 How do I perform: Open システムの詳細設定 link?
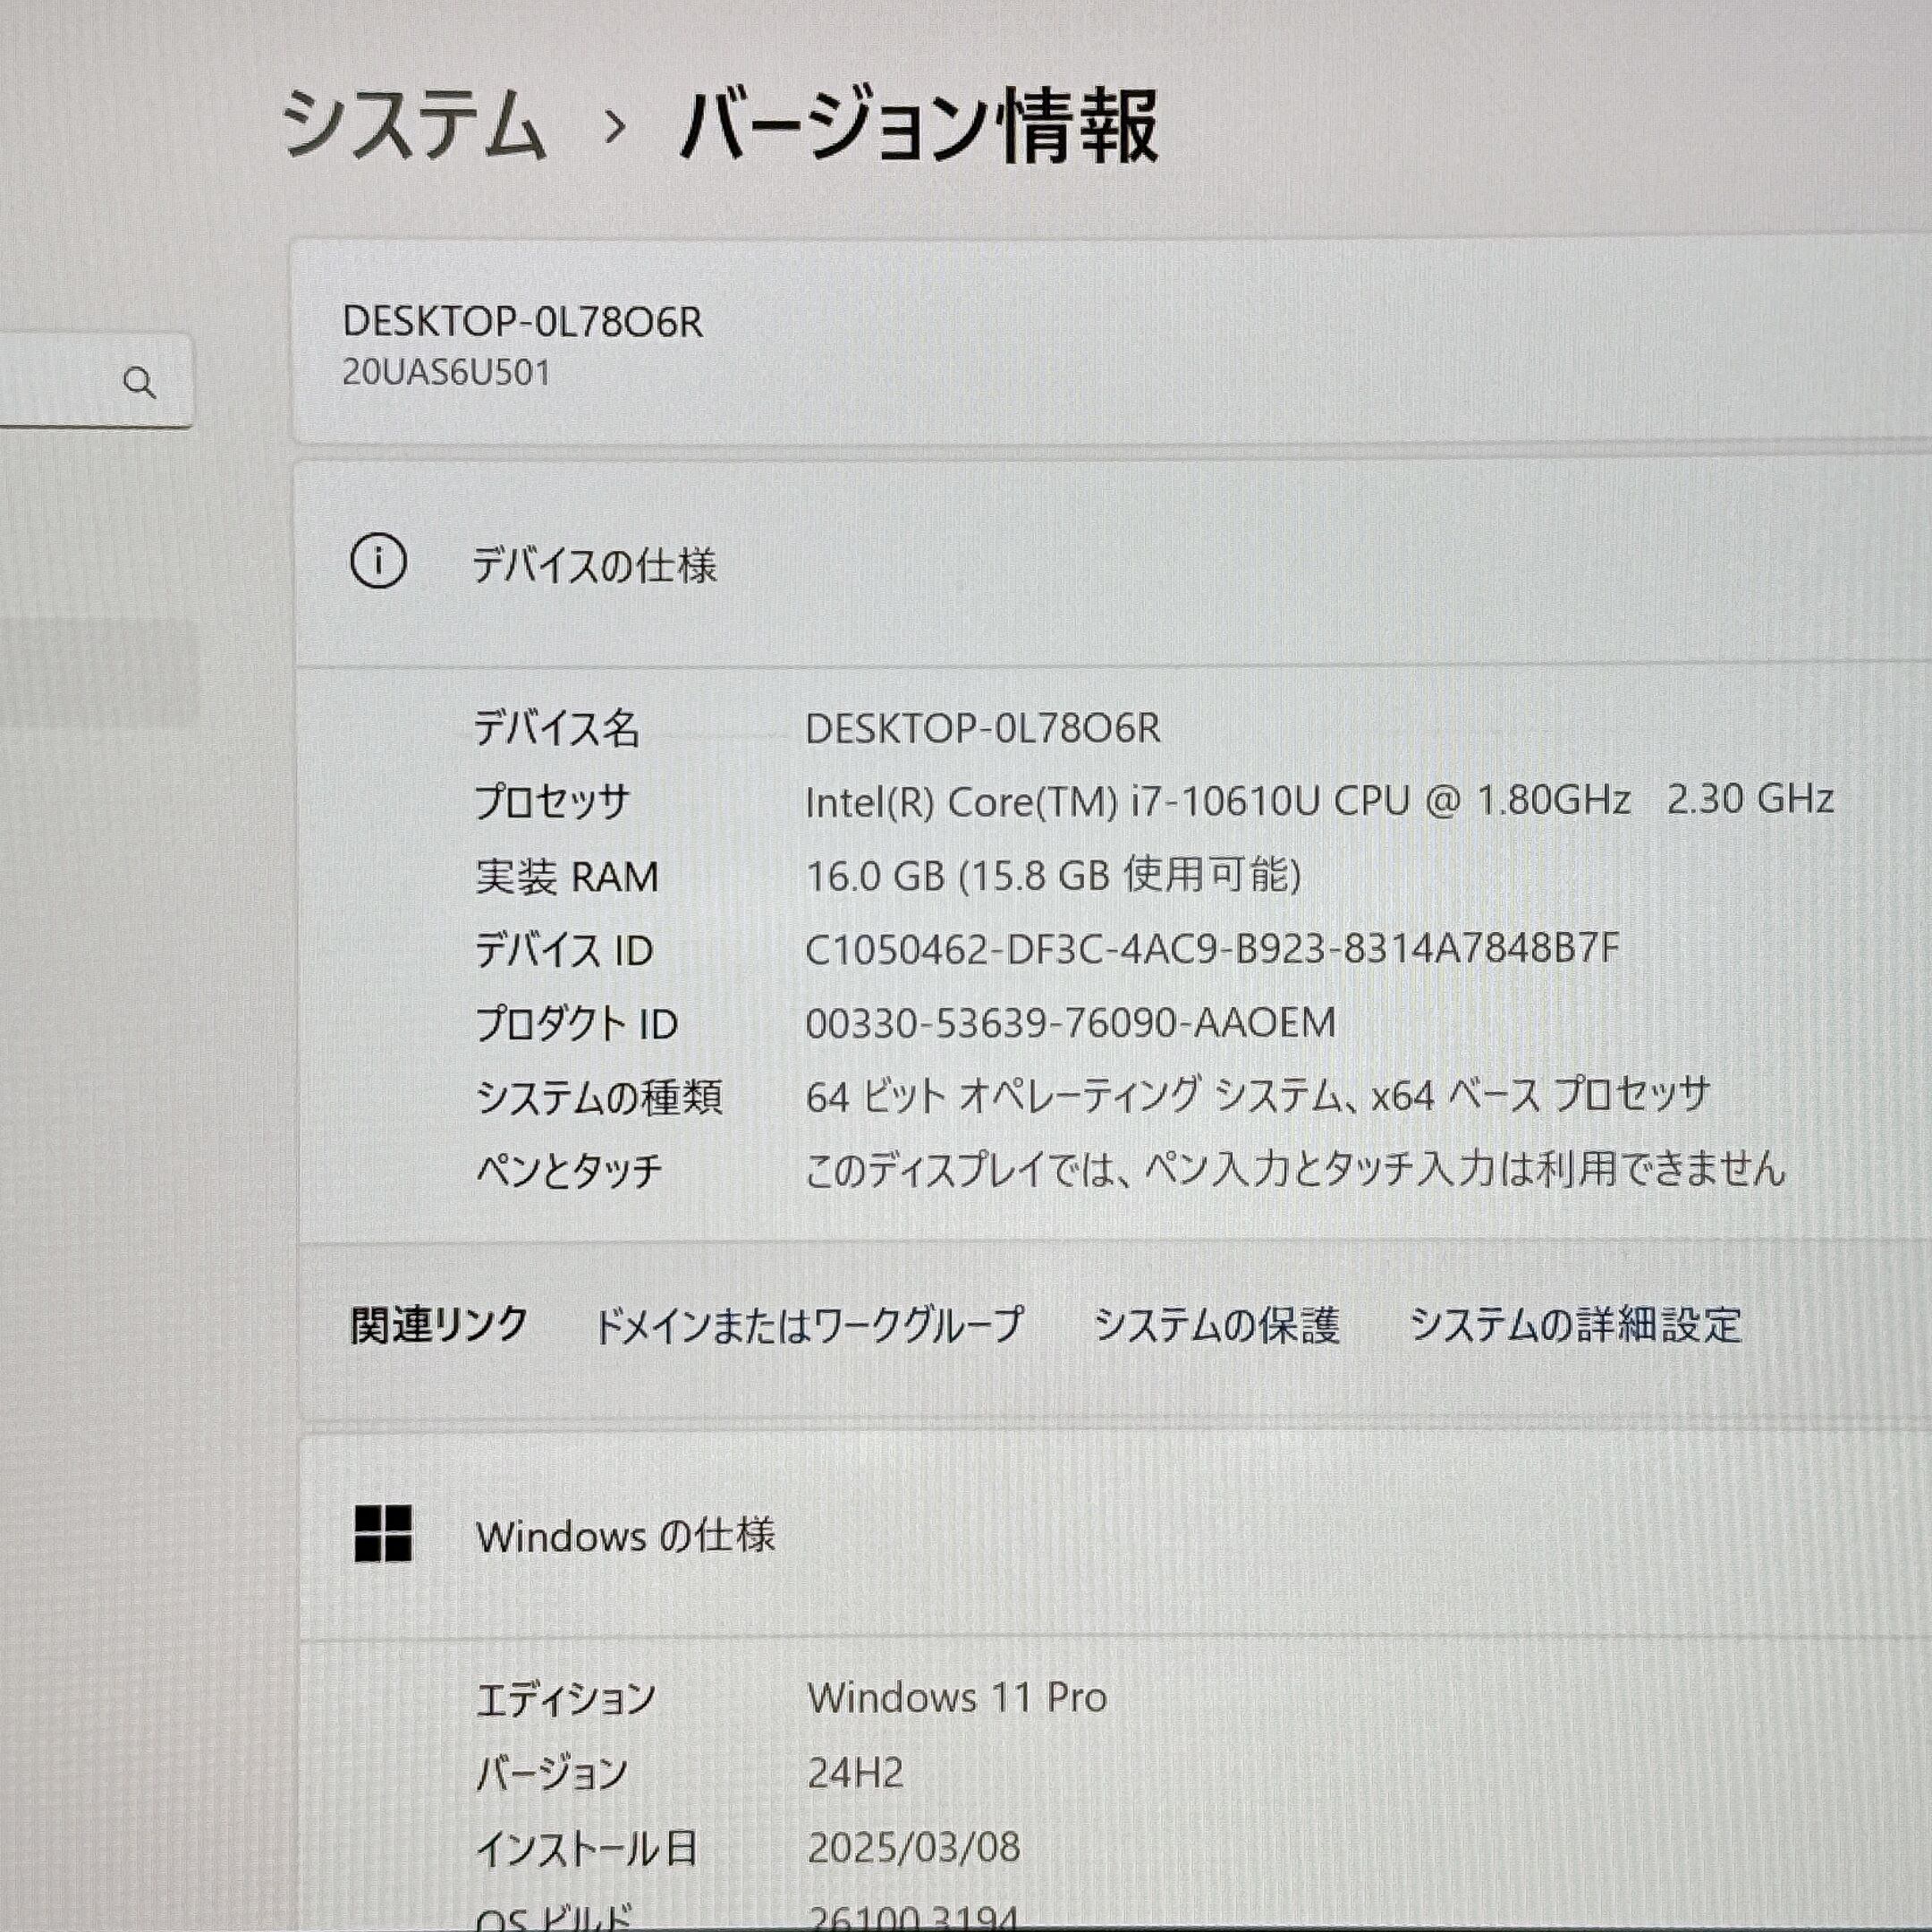[x=1575, y=1325]
